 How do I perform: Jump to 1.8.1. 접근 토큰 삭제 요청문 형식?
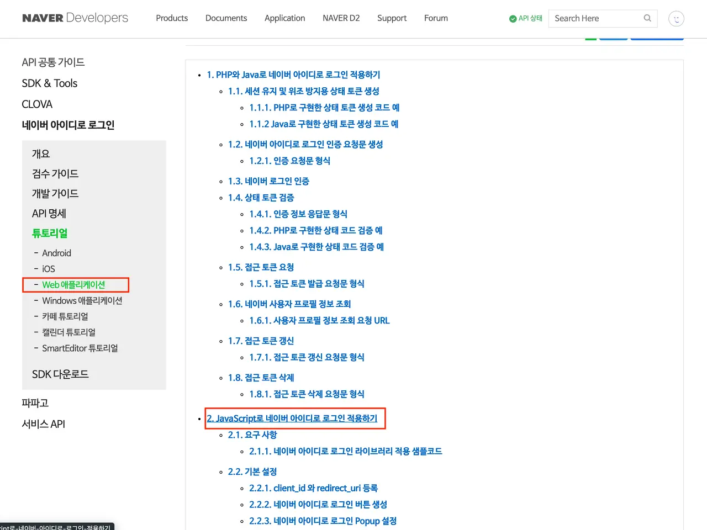[x=307, y=395]
